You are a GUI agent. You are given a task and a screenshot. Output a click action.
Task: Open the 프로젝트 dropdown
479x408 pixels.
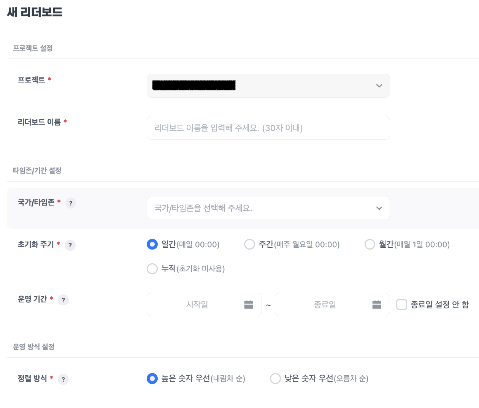click(262, 86)
